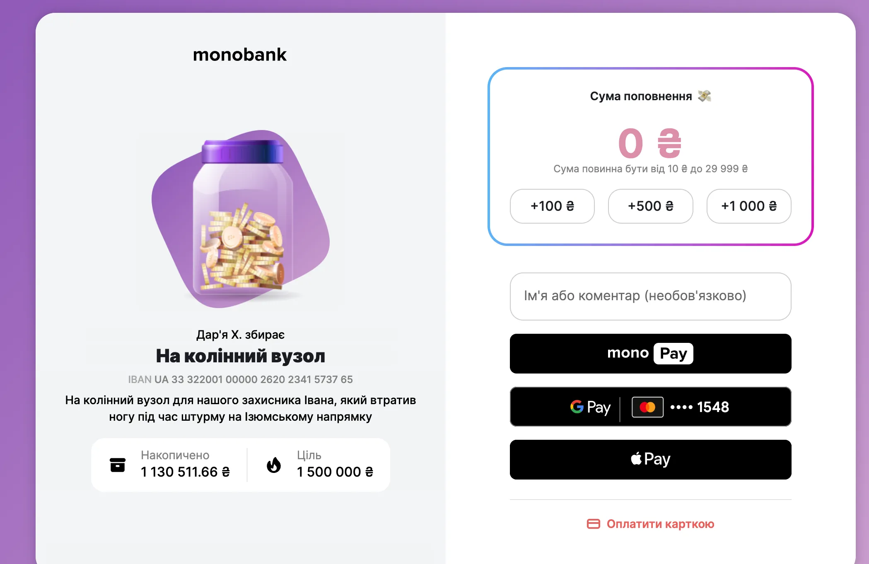Screen dimensions: 869x564
Task: Add 500 hryvnia to the amount
Action: 650,206
